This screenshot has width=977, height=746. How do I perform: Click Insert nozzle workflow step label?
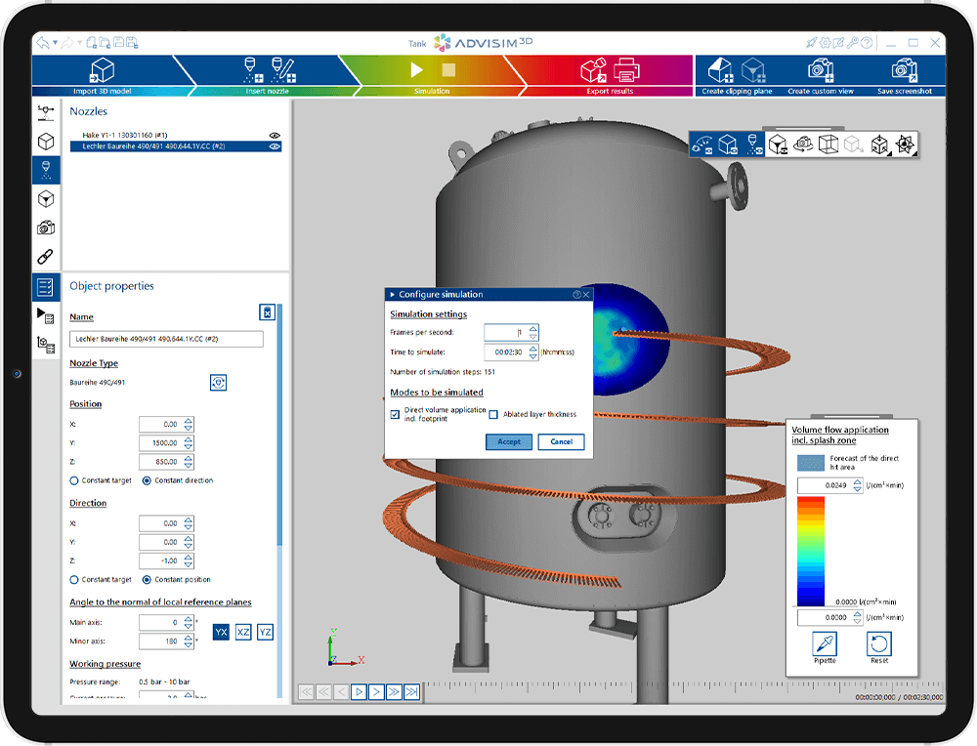click(x=268, y=91)
